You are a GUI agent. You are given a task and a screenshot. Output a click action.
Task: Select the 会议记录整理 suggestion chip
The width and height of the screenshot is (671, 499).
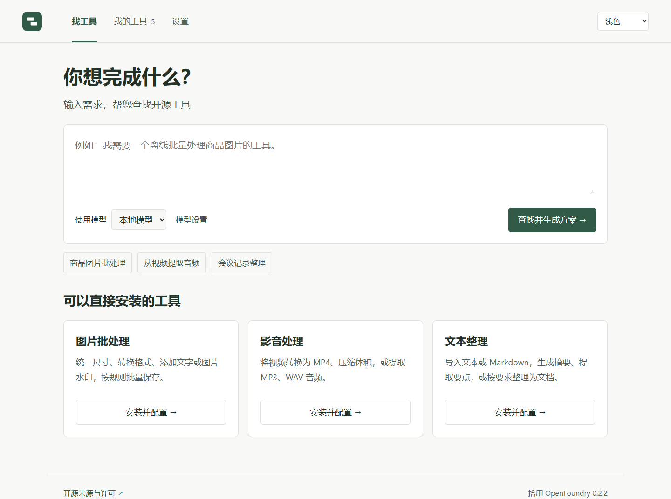click(x=242, y=263)
